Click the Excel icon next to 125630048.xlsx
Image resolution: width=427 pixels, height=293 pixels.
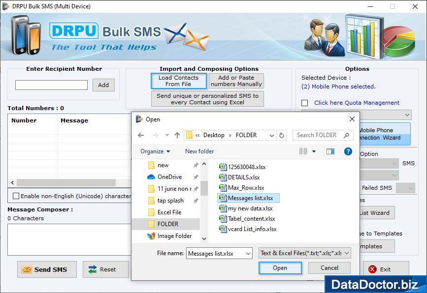point(223,167)
